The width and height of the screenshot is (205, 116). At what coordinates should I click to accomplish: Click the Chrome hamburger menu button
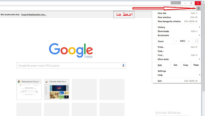tap(199, 8)
